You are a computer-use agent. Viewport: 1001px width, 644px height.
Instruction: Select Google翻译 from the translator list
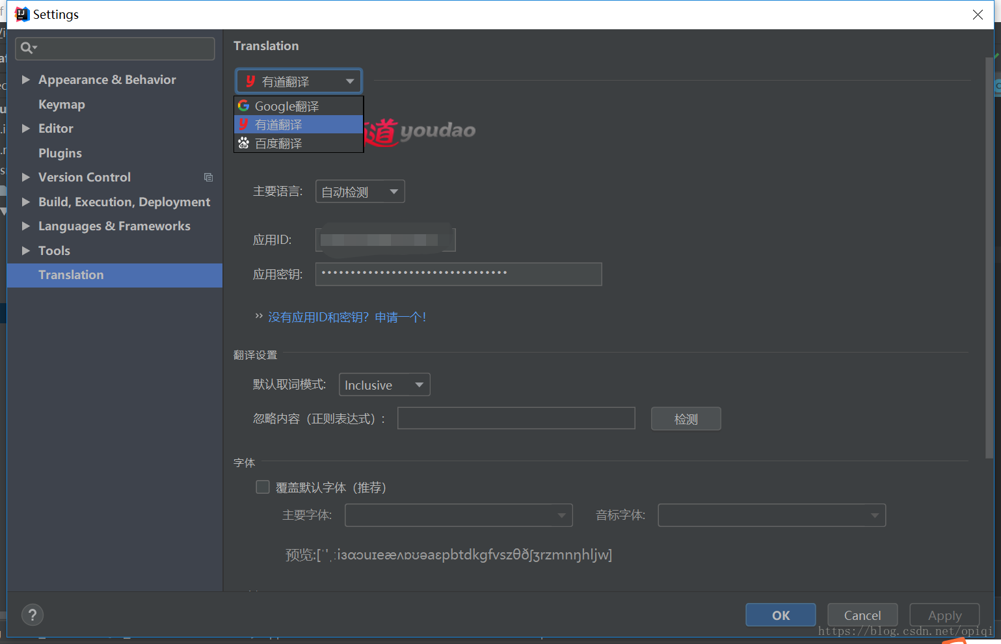click(x=299, y=106)
